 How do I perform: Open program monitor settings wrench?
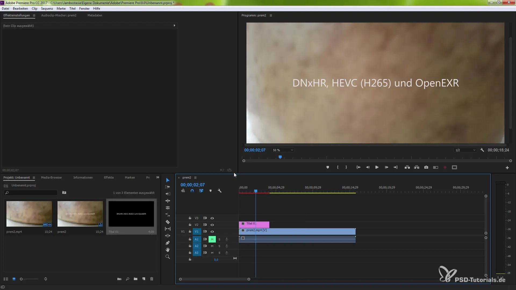point(482,150)
